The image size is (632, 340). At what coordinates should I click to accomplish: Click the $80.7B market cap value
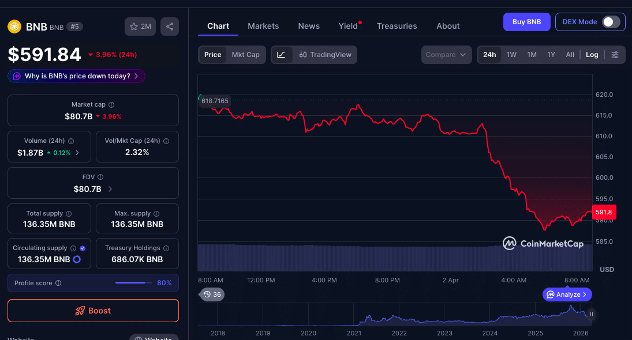(x=78, y=116)
